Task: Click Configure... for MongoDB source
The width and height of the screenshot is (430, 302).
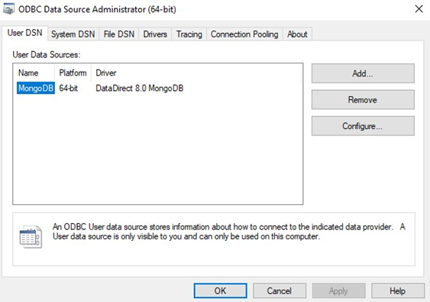Action: click(x=363, y=126)
